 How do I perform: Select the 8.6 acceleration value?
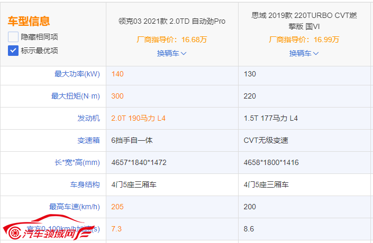[x=249, y=229]
